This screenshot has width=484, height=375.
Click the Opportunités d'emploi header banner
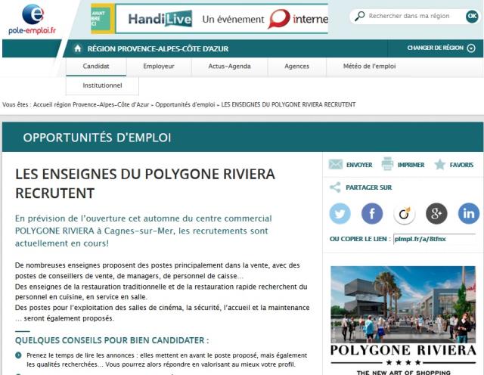tap(243, 137)
